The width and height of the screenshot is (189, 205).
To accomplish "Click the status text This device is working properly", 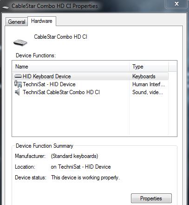I will pos(85,178).
